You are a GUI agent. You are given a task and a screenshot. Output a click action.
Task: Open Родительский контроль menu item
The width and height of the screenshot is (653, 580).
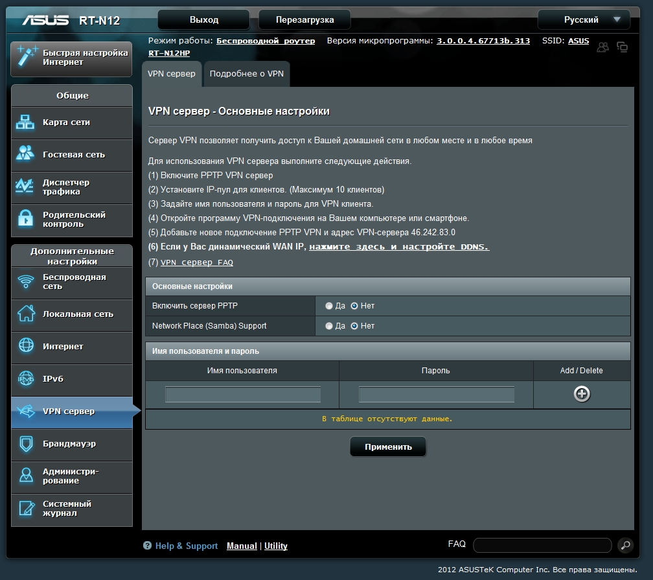coord(72,220)
